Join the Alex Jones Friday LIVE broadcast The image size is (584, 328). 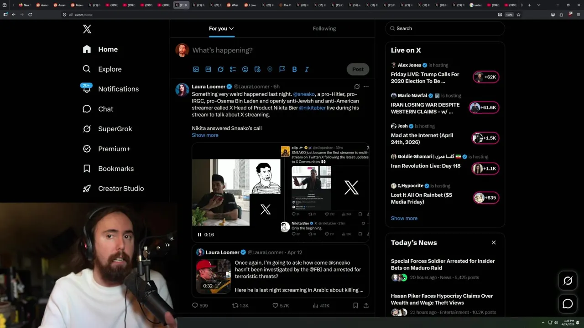coord(425,77)
